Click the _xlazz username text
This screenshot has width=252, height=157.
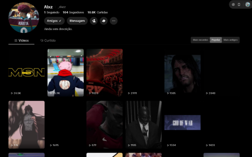(x=62, y=7)
